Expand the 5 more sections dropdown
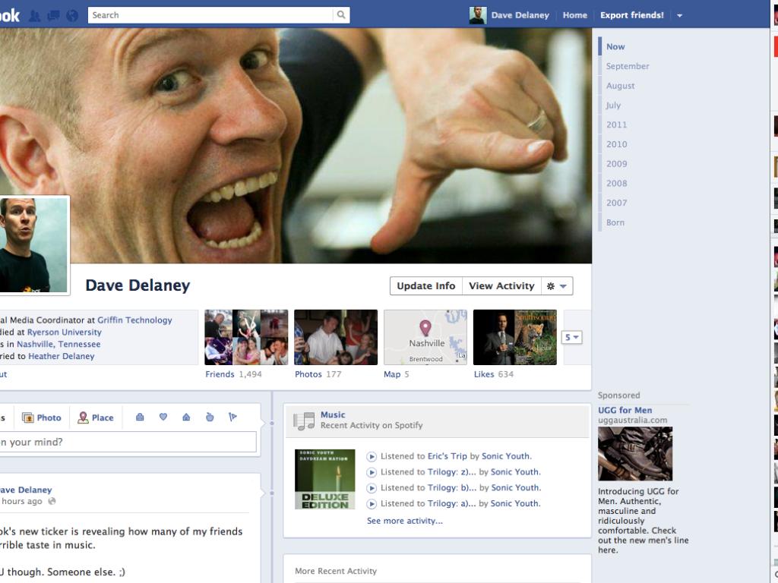 pos(572,337)
